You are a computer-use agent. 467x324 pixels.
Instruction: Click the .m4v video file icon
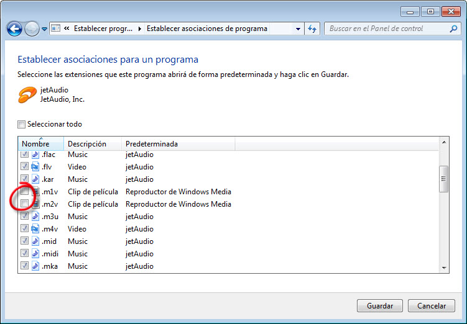coord(35,229)
